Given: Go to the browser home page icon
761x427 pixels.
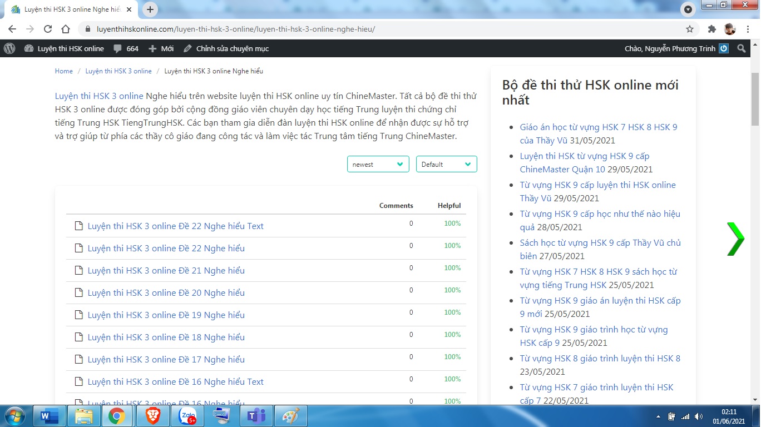Looking at the screenshot, I should click(66, 29).
